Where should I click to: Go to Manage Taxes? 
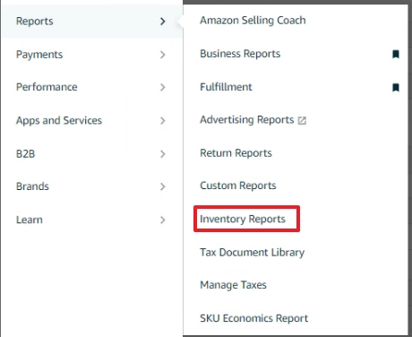(233, 285)
